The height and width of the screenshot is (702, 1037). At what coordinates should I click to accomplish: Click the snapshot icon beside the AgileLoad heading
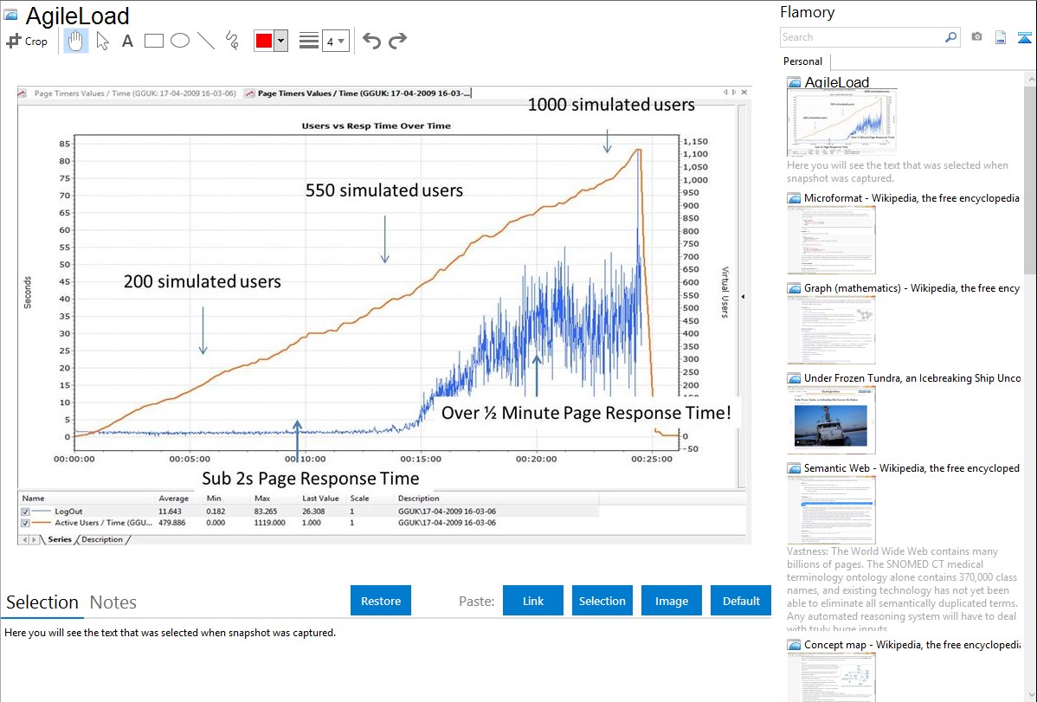click(x=10, y=16)
